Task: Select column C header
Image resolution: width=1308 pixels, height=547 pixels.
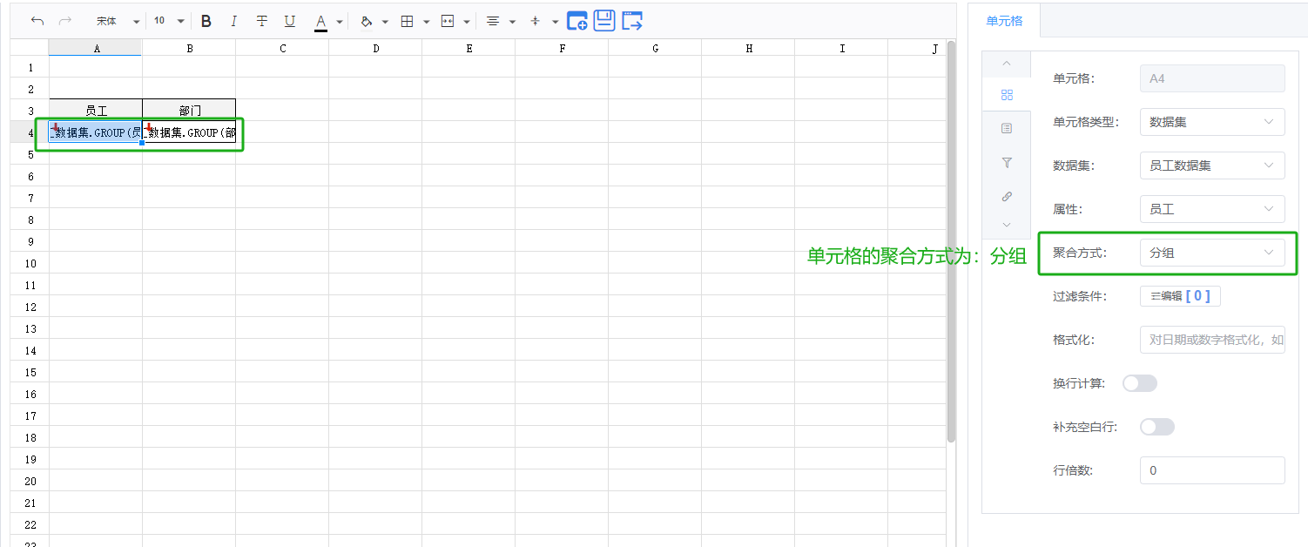Action: pos(282,49)
